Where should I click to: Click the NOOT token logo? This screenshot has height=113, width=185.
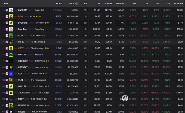click(11, 99)
